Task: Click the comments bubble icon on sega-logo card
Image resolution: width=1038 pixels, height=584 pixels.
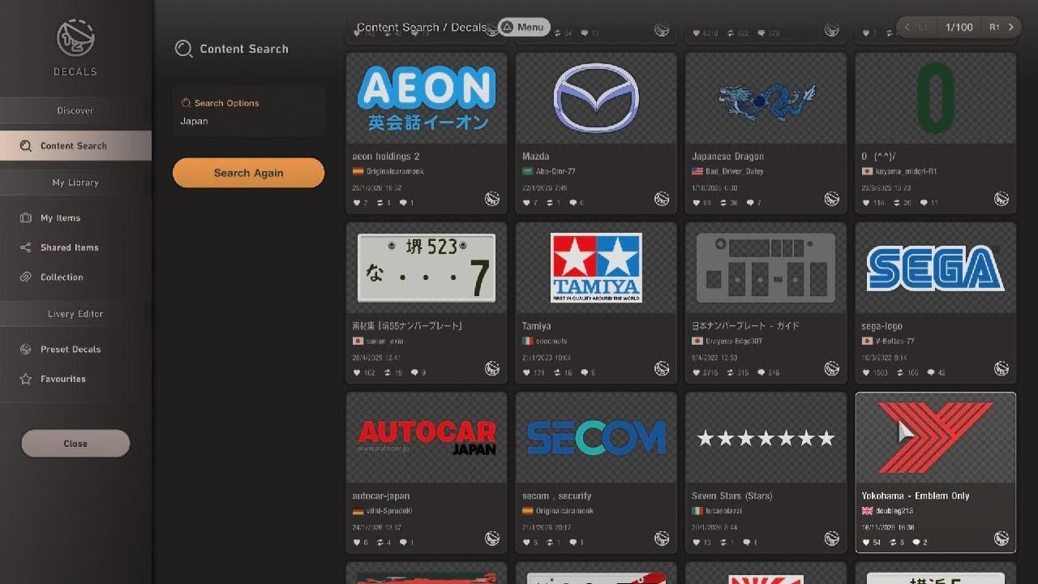Action: [931, 373]
